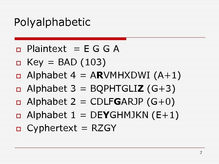Image resolution: width=219 pixels, height=164 pixels.
Task: Click the bullet square beside Plaintext line
Action: click(19, 50)
